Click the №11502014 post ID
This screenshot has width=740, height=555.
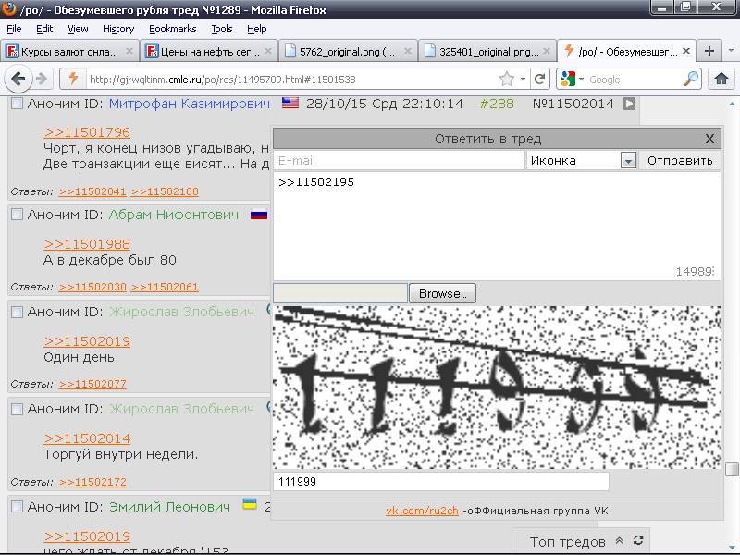tap(573, 104)
